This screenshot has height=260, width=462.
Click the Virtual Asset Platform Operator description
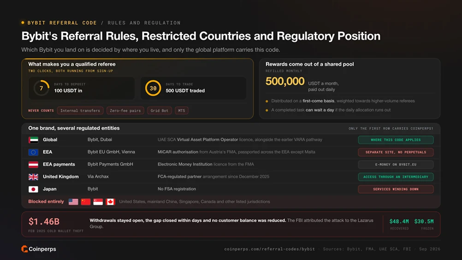coord(240,140)
